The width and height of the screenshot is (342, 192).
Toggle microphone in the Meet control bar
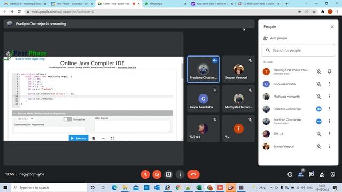pyautogui.click(x=145, y=174)
